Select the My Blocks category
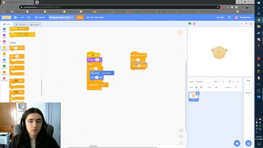The height and width of the screenshot is (148, 263). click(4, 79)
